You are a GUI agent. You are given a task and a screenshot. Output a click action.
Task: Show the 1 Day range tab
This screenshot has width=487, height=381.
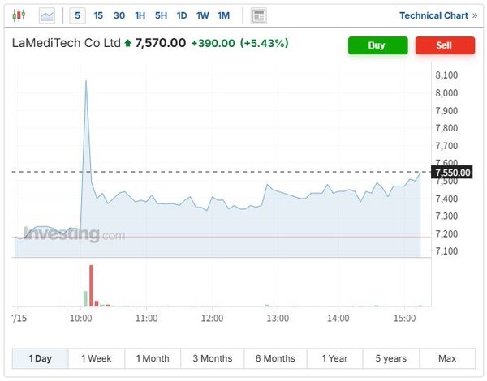[x=41, y=358]
